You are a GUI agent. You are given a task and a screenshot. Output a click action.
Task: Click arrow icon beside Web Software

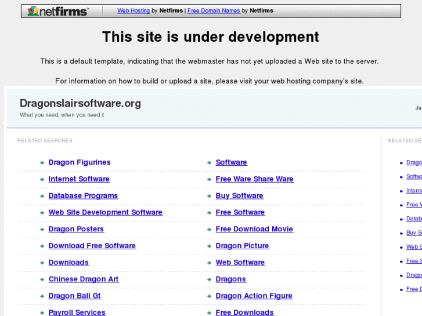[x=209, y=263]
